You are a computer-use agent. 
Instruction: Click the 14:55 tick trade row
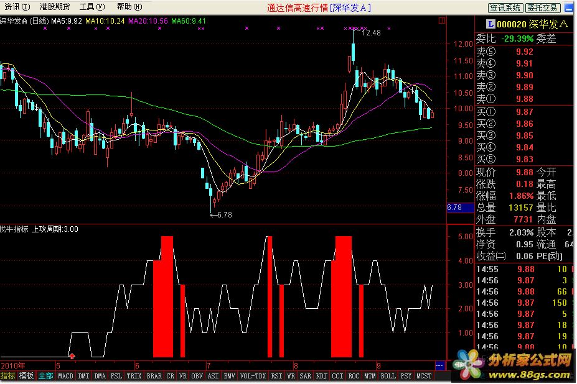coord(524,269)
